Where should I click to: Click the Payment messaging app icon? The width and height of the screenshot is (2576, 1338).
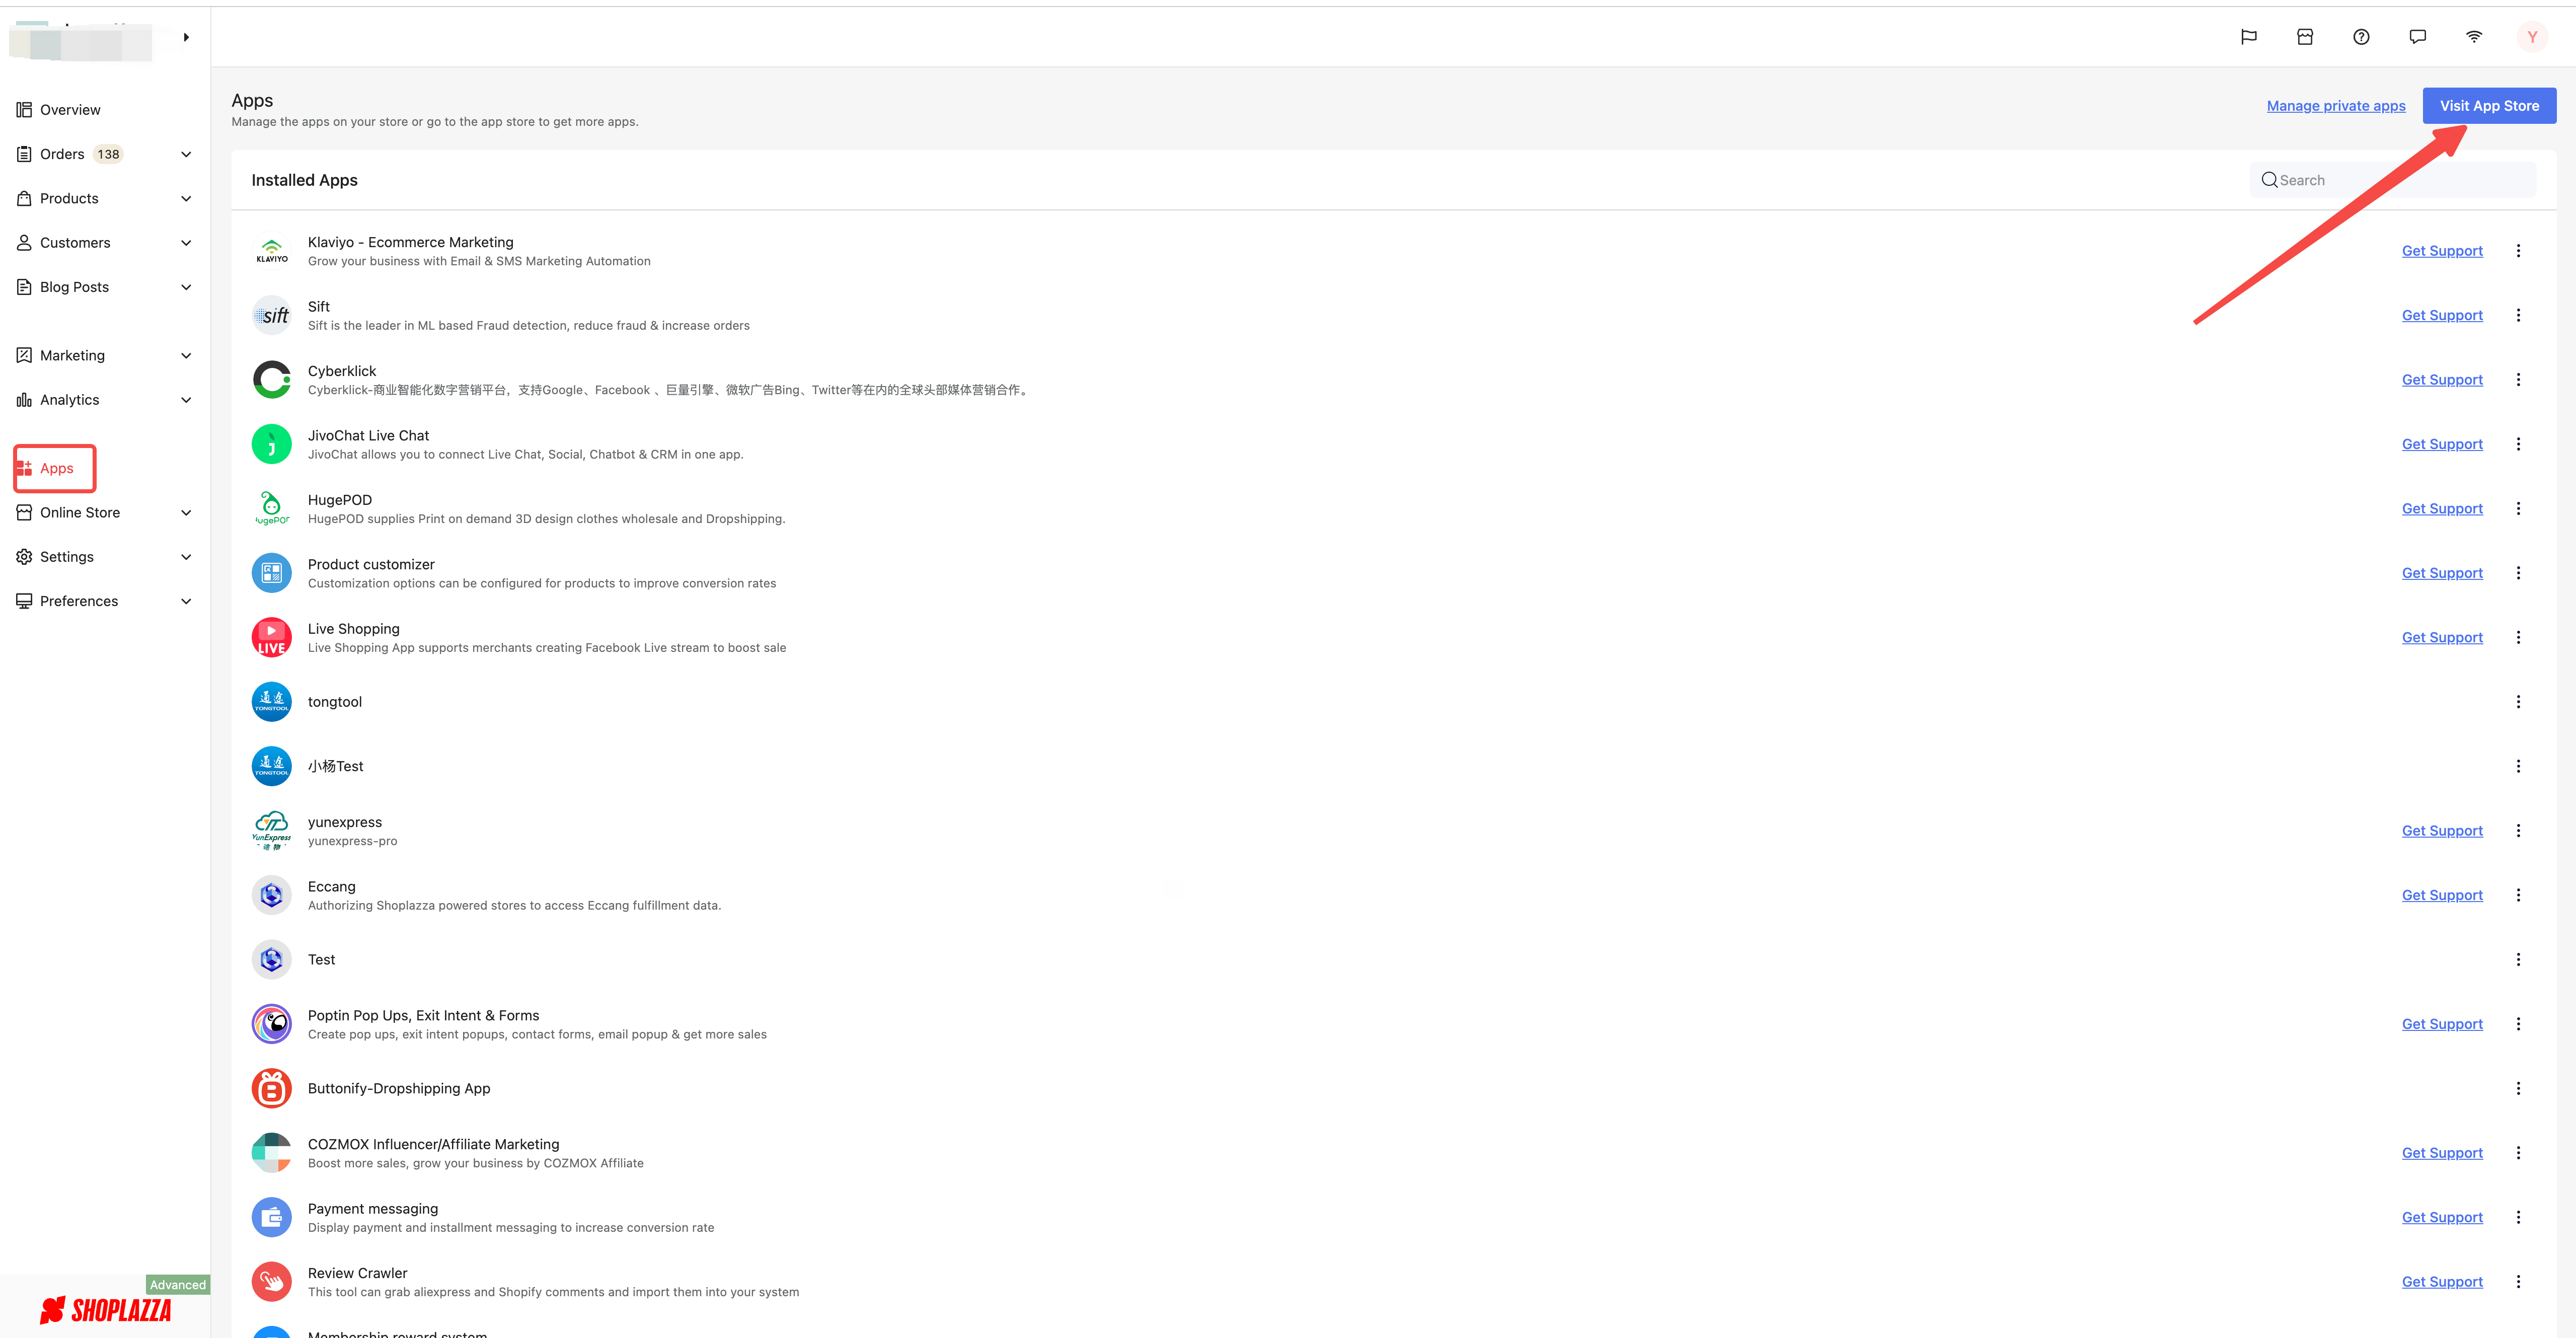coord(272,1217)
